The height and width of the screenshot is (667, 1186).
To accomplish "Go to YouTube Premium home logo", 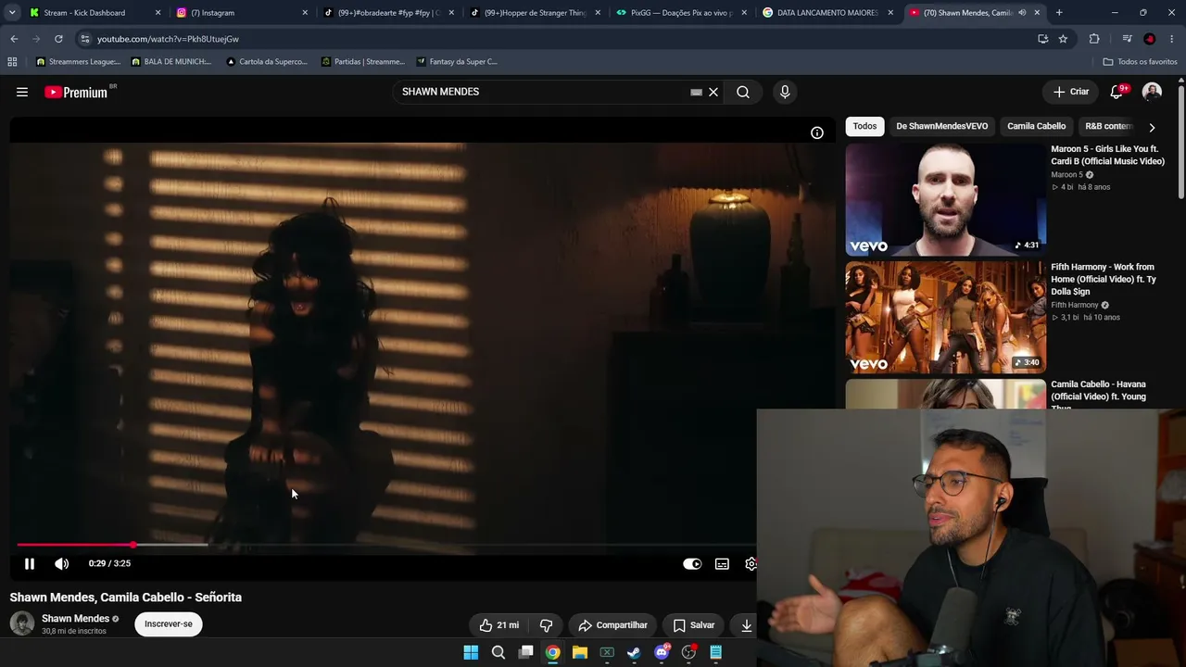I will pyautogui.click(x=76, y=92).
